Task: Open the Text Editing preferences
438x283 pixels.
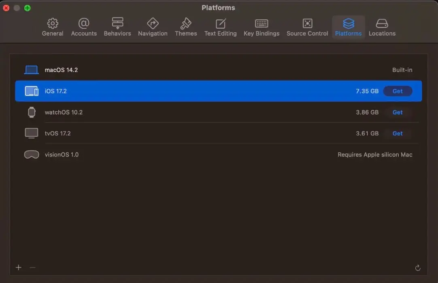Action: click(221, 27)
